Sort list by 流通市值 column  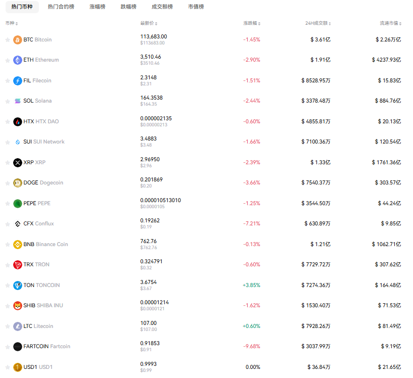[391, 24]
